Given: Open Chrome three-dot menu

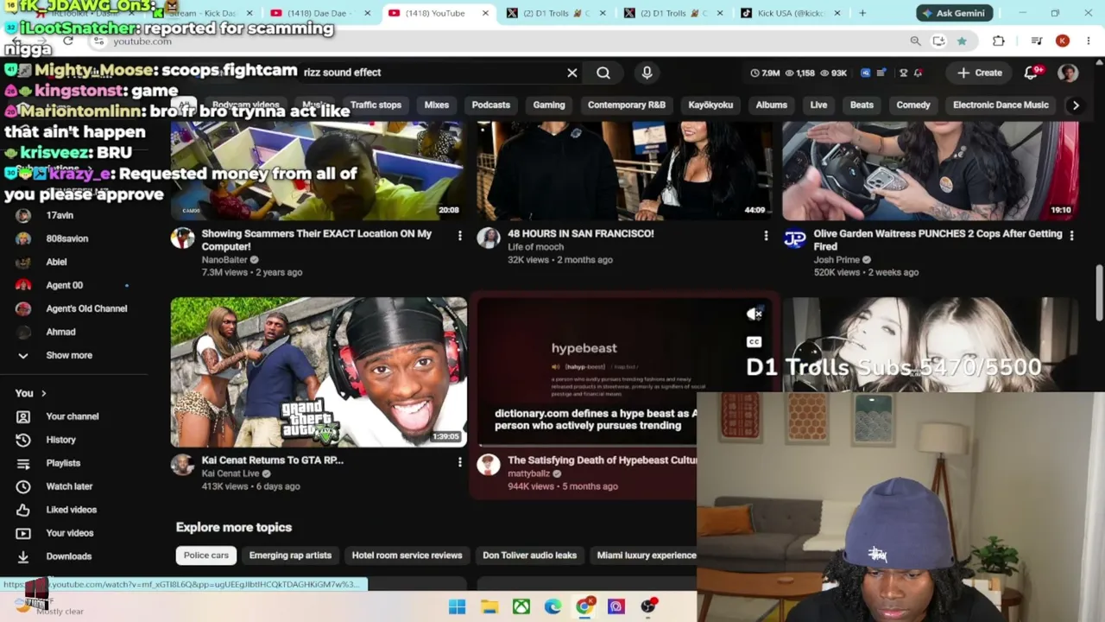Looking at the screenshot, I should 1089,41.
